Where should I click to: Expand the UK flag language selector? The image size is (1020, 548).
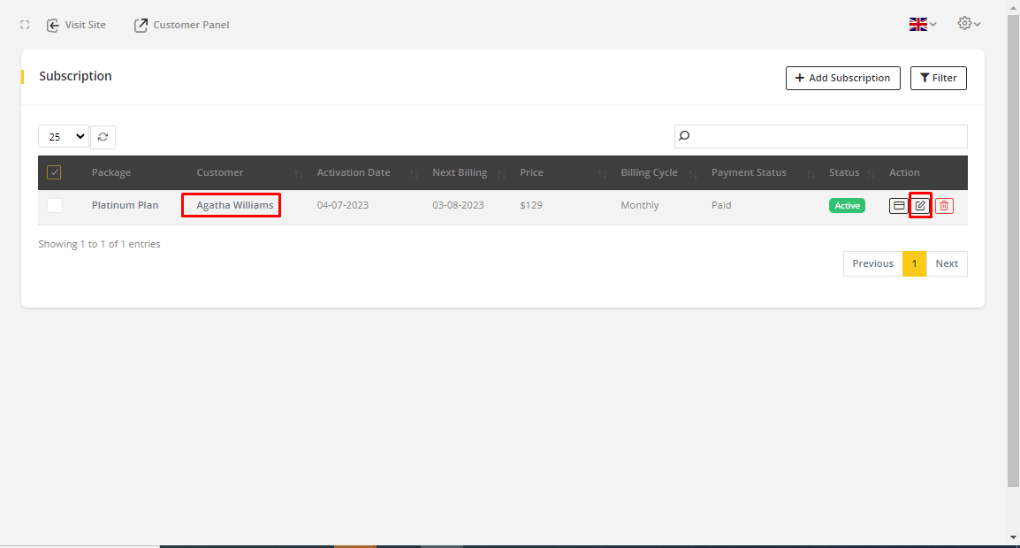pyautogui.click(x=922, y=24)
